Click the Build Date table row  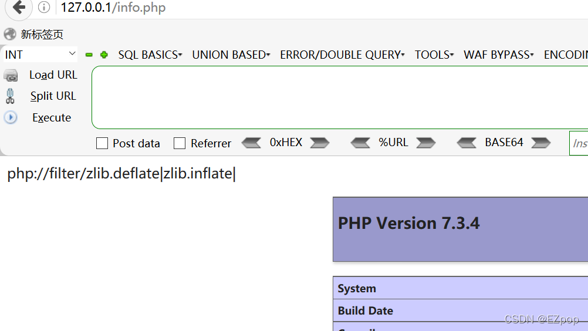pos(461,310)
